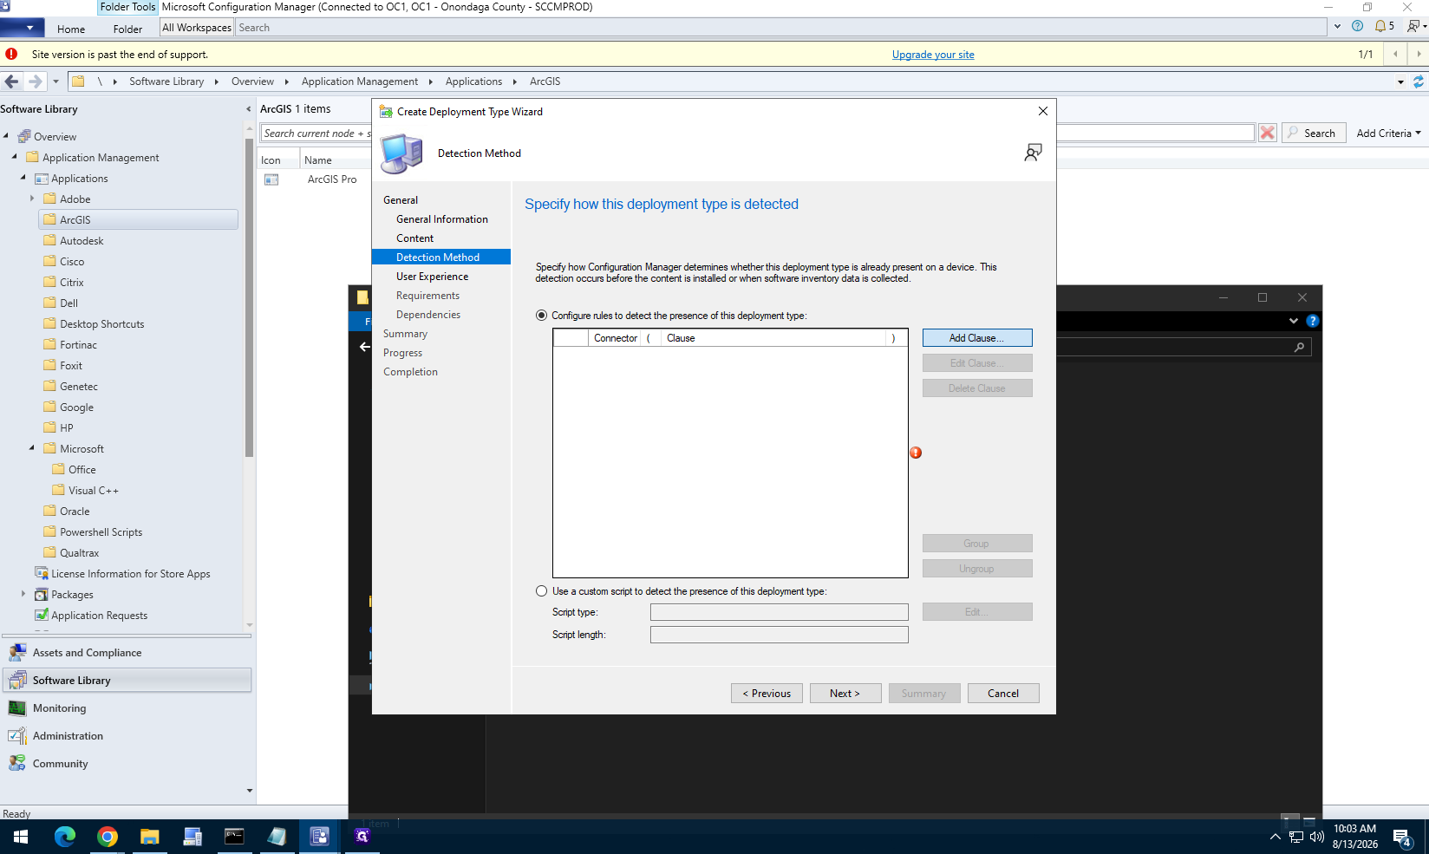The height and width of the screenshot is (854, 1429).
Task: Click the red error indicator beside the clause list
Action: point(916,453)
